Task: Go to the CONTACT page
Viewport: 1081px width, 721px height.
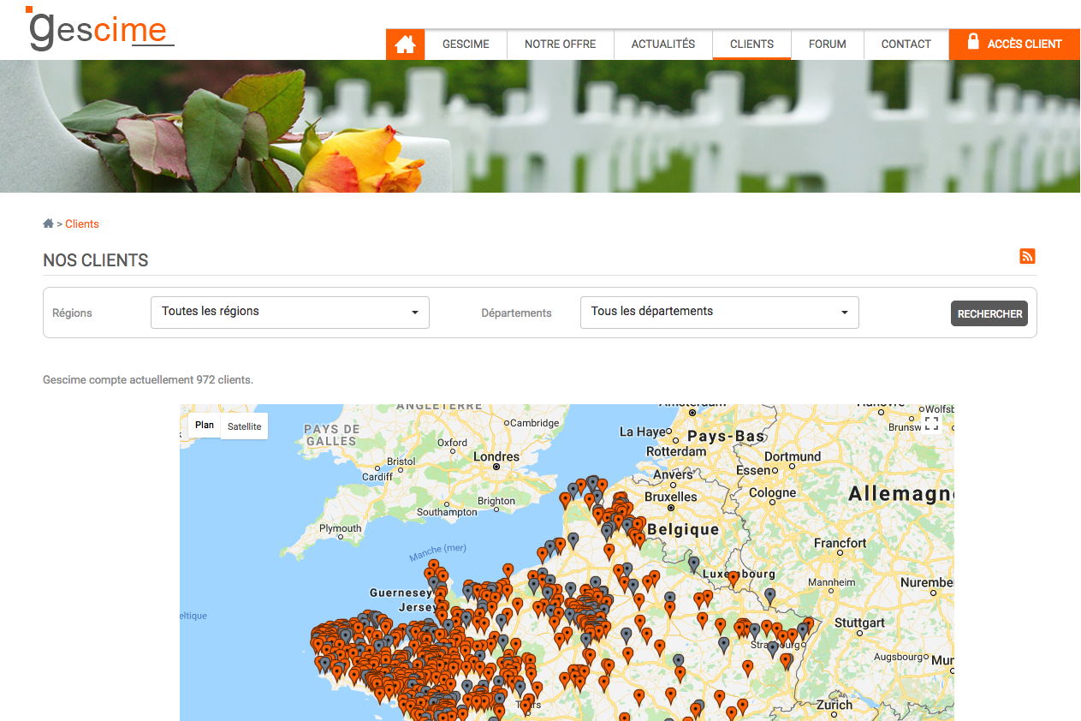Action: pos(906,45)
